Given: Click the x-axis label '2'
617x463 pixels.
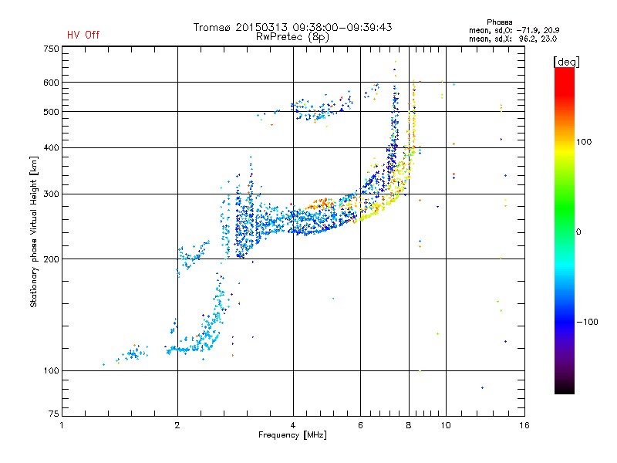Looking at the screenshot, I should point(177,425).
